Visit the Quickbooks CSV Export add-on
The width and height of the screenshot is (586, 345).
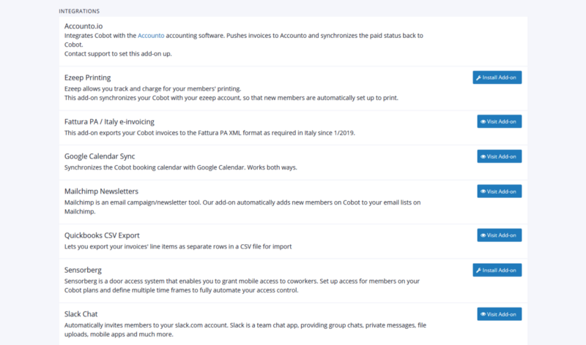click(x=500, y=235)
